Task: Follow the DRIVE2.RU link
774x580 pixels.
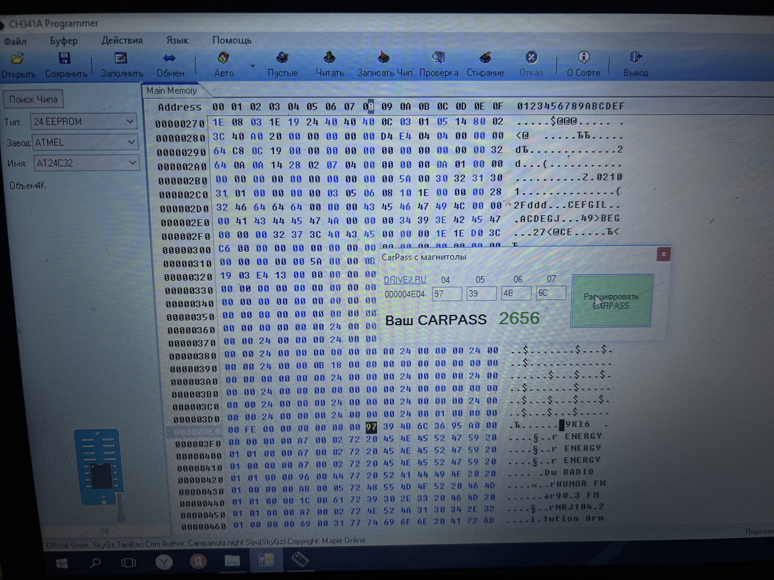Action: [404, 280]
